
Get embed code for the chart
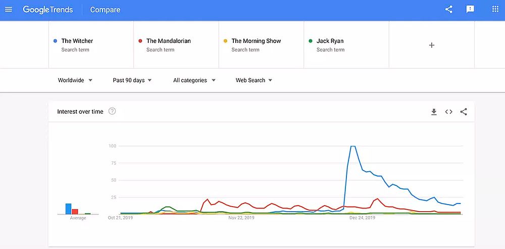[448, 112]
